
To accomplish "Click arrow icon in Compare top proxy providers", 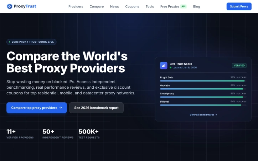I will click(61, 108).
